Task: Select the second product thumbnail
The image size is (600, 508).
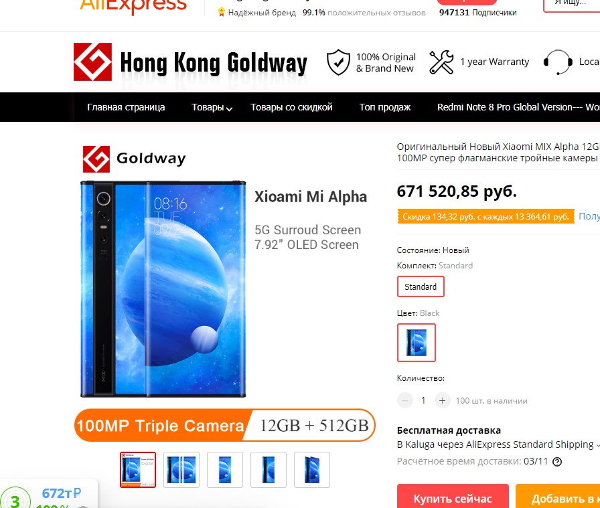Action: point(181,470)
